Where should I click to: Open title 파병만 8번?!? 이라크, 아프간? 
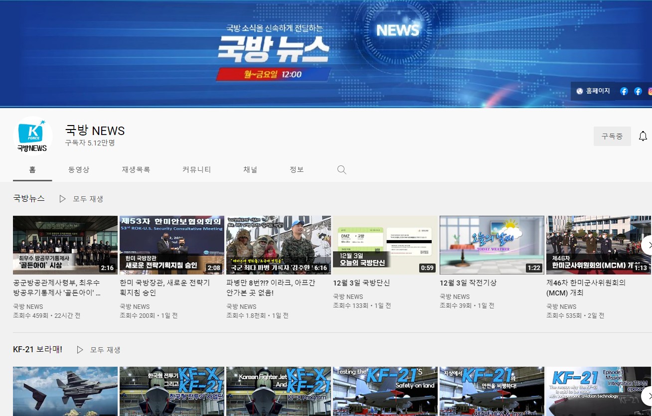271,287
